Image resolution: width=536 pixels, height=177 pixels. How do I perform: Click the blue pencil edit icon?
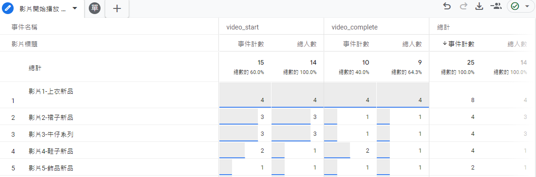[8, 8]
